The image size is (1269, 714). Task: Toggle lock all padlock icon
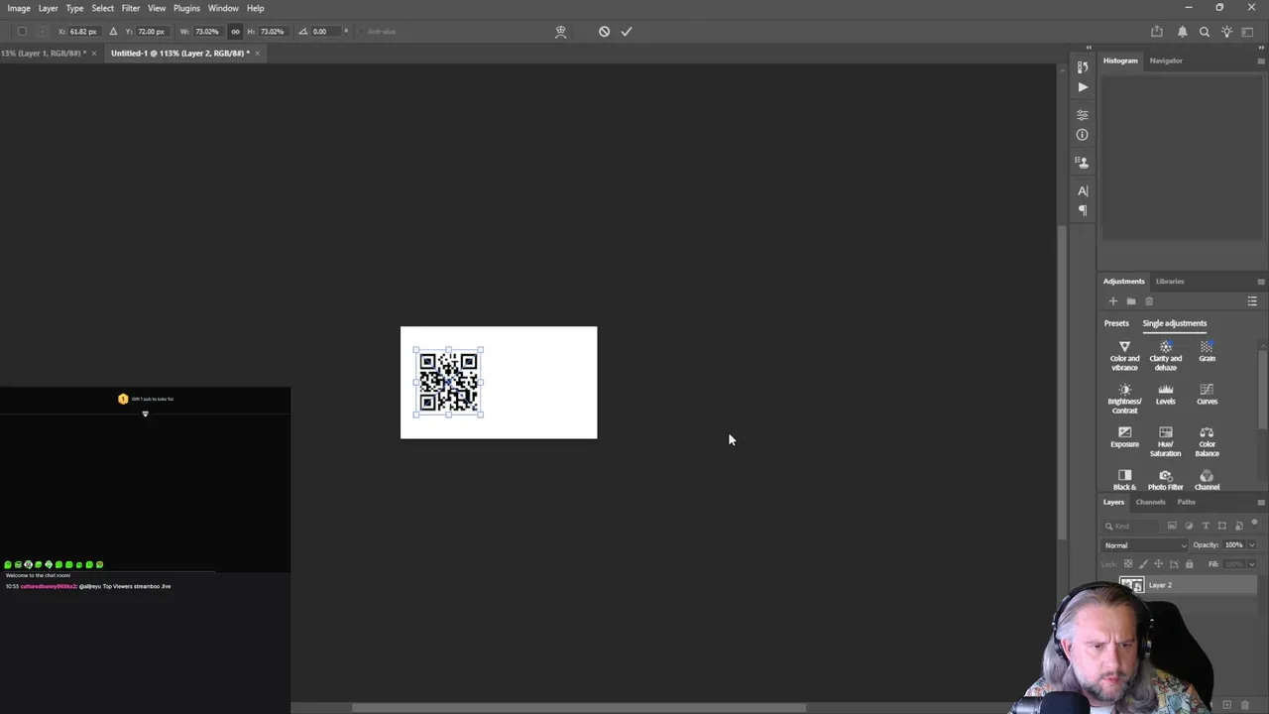click(1190, 564)
